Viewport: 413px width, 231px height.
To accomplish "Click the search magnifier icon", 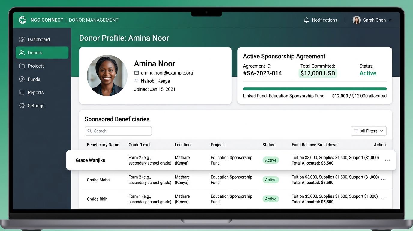I will [89, 131].
